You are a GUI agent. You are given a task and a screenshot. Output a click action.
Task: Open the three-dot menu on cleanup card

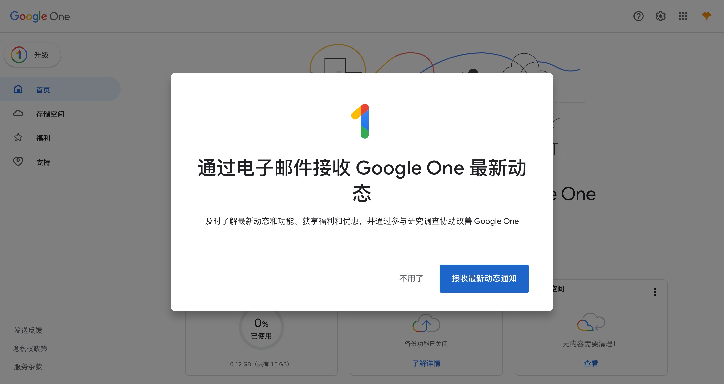coord(655,292)
